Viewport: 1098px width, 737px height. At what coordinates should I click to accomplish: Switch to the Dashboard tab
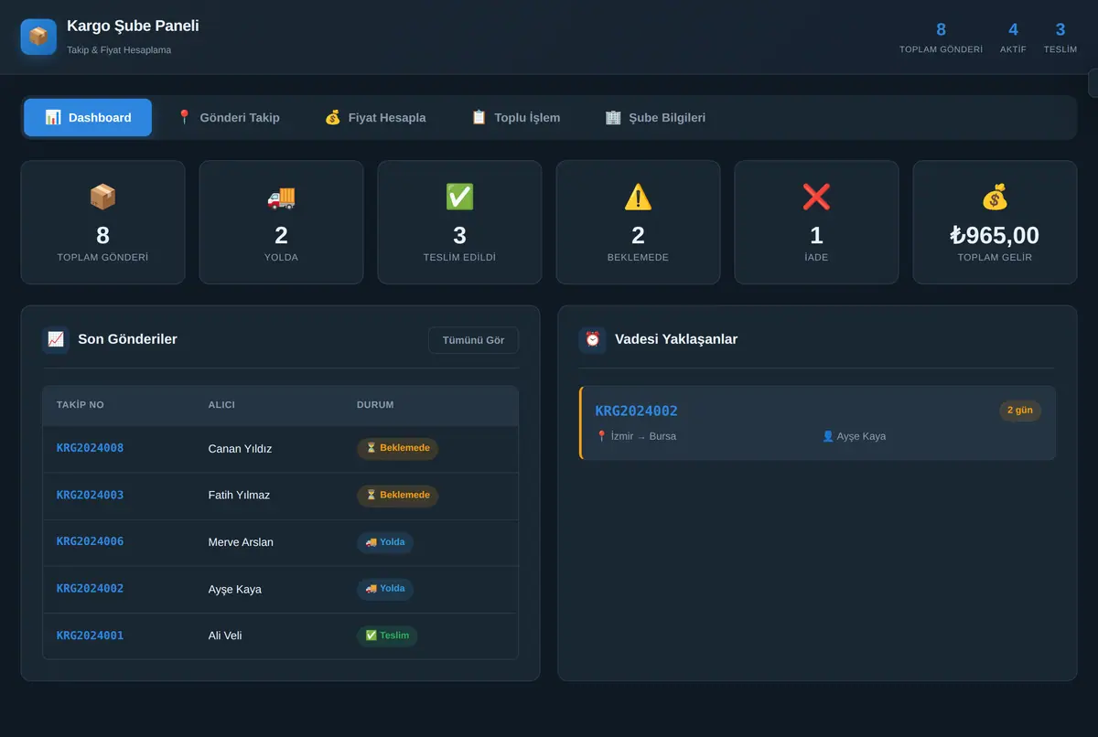point(88,117)
